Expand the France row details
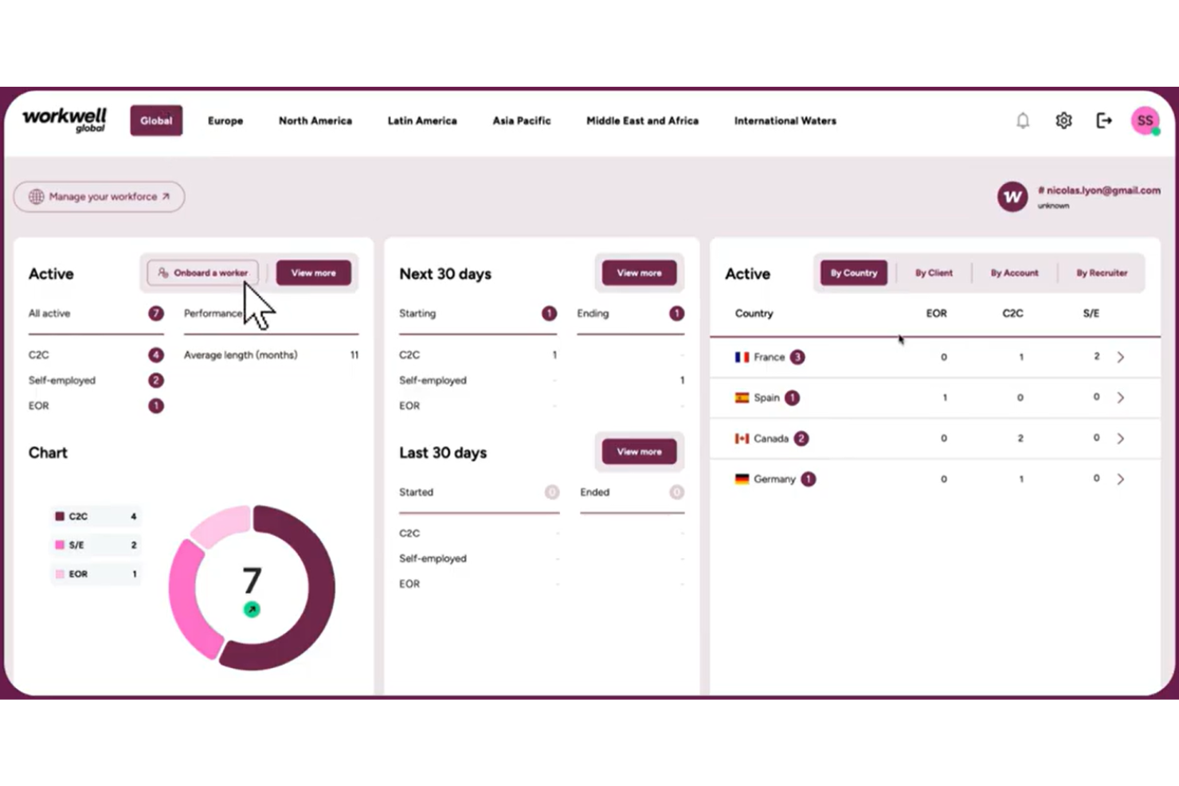1179x786 pixels. pyautogui.click(x=1122, y=357)
